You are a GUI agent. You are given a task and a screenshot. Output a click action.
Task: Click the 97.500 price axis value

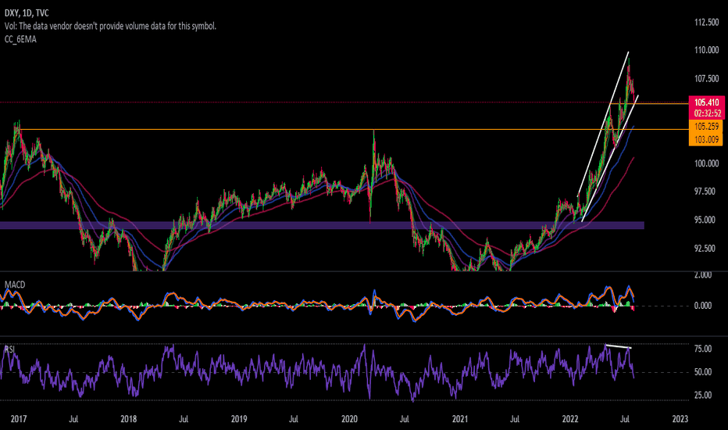click(706, 192)
